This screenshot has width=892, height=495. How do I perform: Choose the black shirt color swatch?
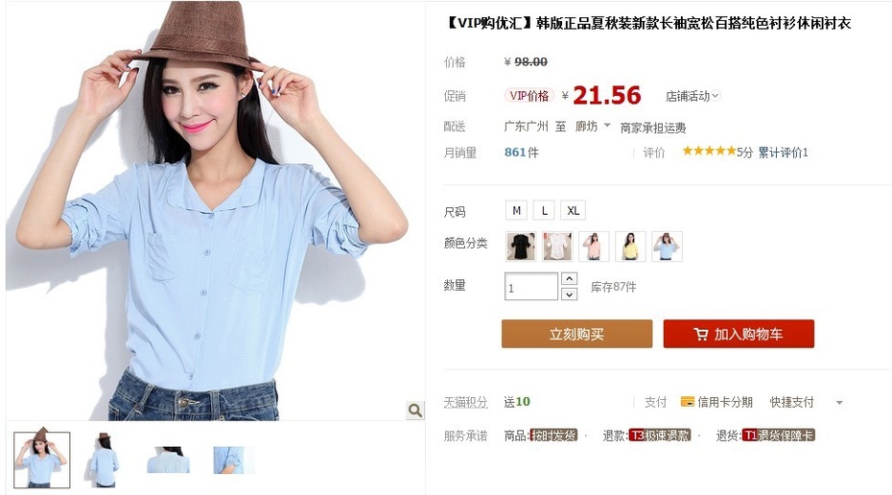[521, 247]
